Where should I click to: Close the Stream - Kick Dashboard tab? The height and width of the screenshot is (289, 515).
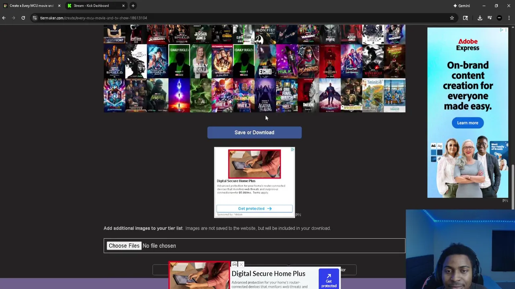pyautogui.click(x=123, y=6)
